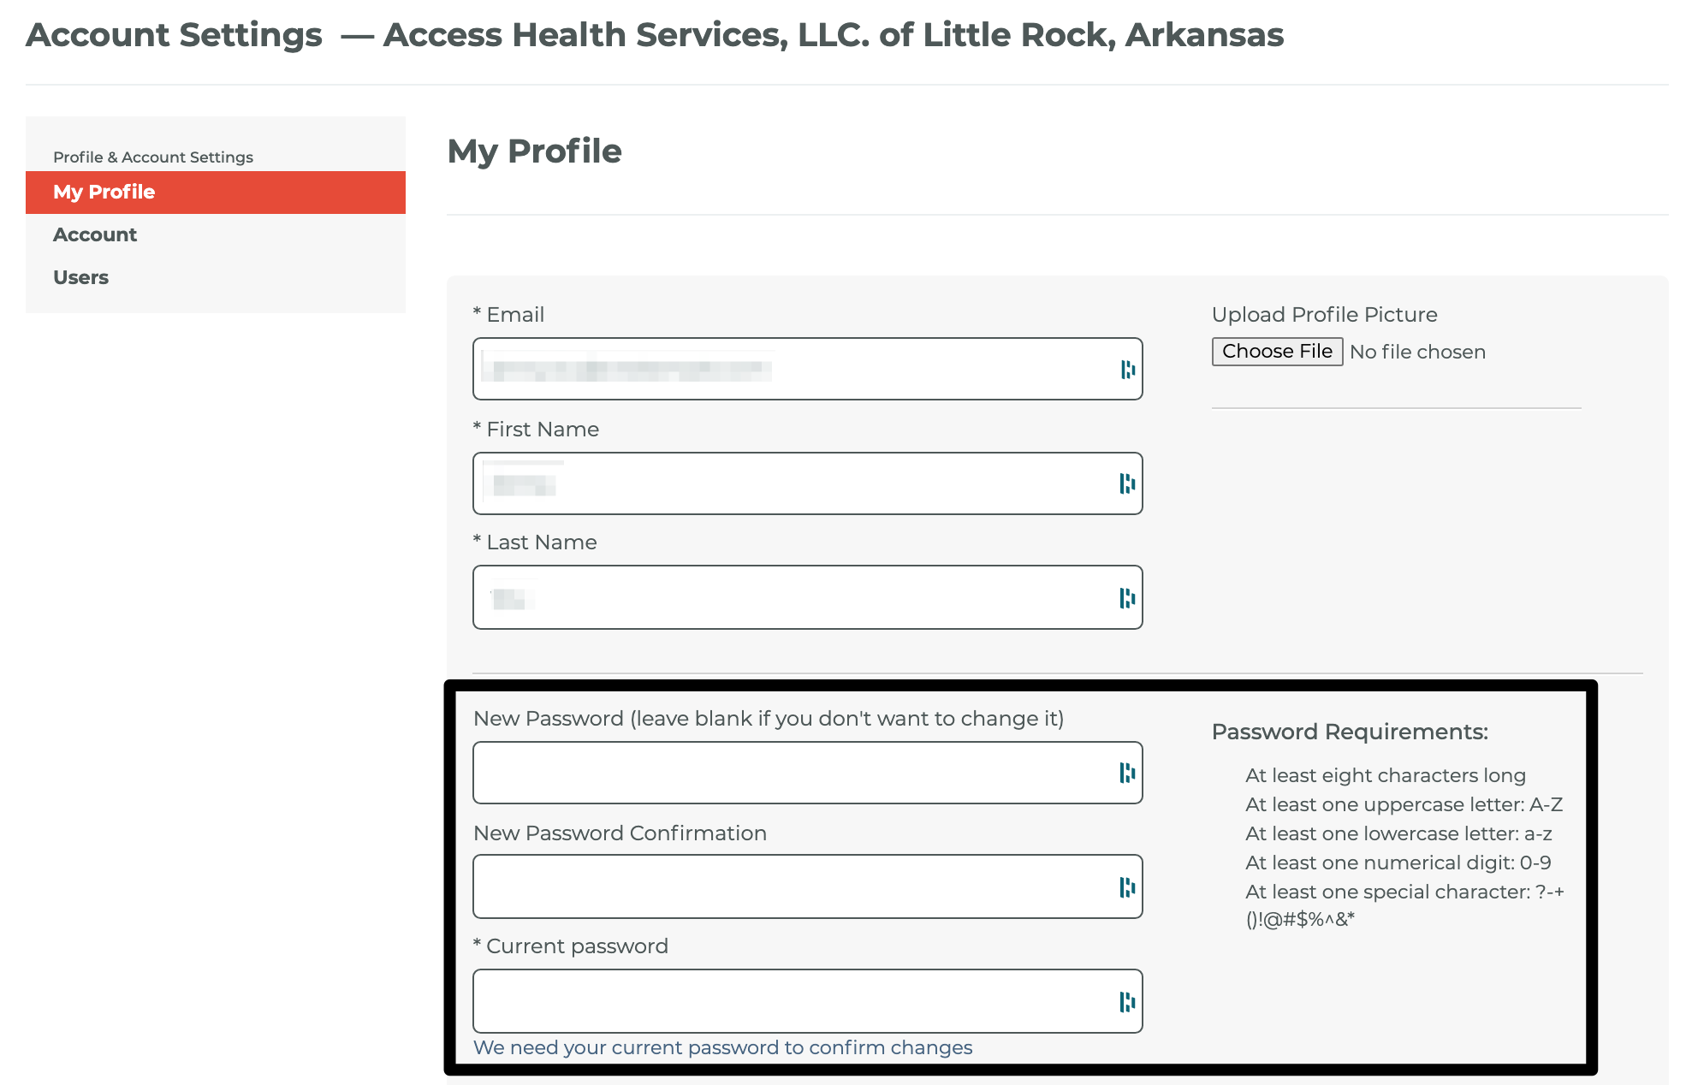Click 'At least one uppercase letter: A-Z'
This screenshot has width=1698, height=1085.
tap(1404, 804)
